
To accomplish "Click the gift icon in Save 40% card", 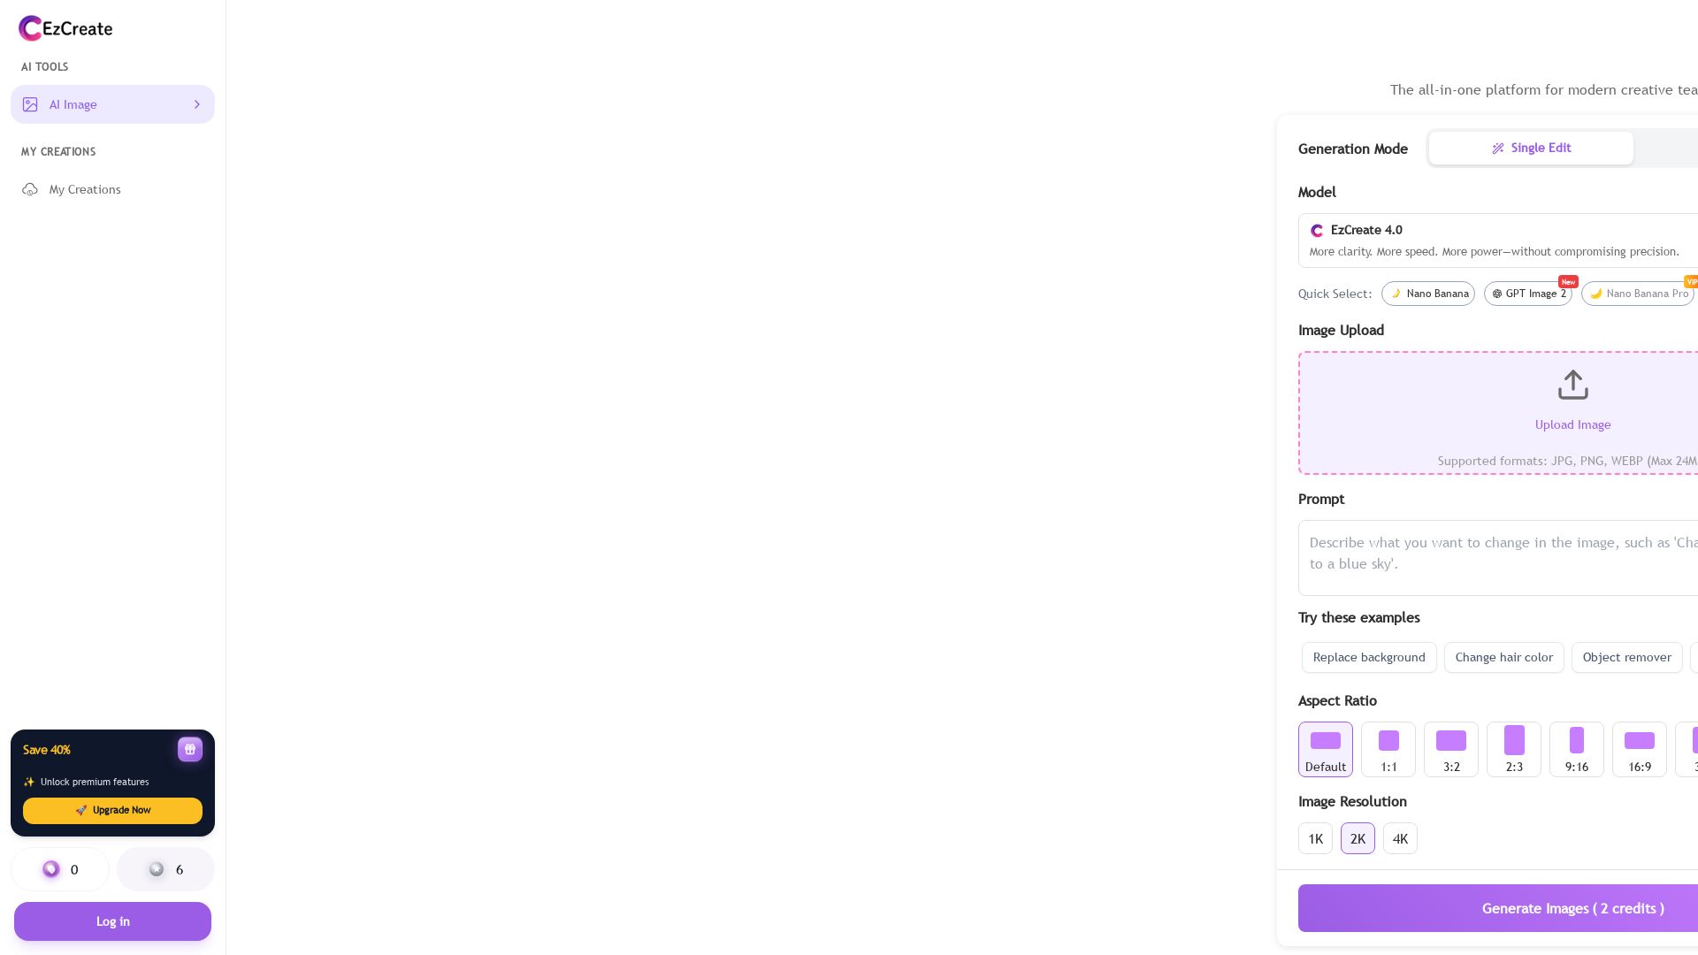I will (190, 749).
